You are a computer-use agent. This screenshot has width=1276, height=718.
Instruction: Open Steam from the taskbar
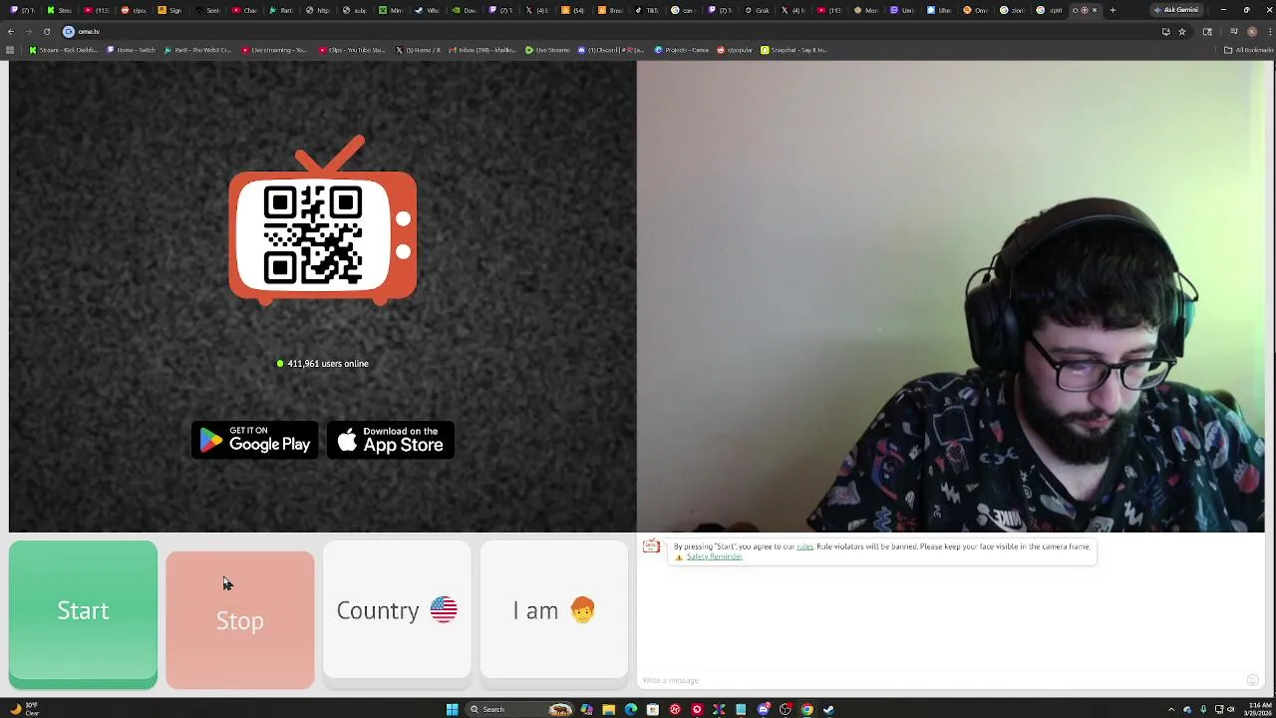coord(828,709)
